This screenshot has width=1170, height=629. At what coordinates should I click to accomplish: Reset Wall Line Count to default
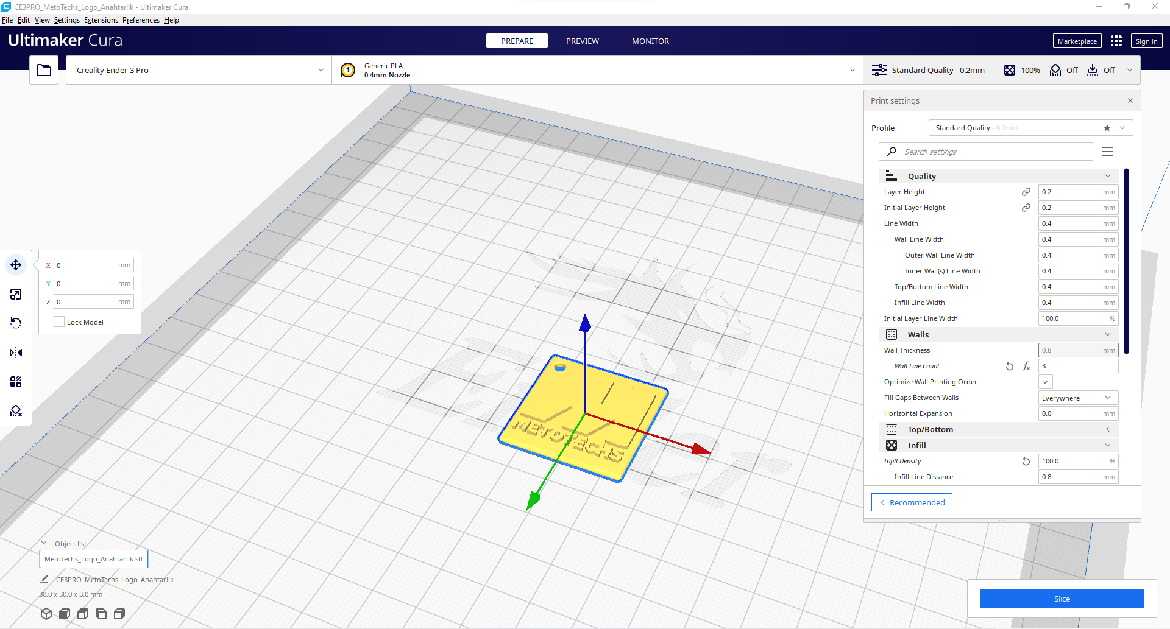[1010, 366]
